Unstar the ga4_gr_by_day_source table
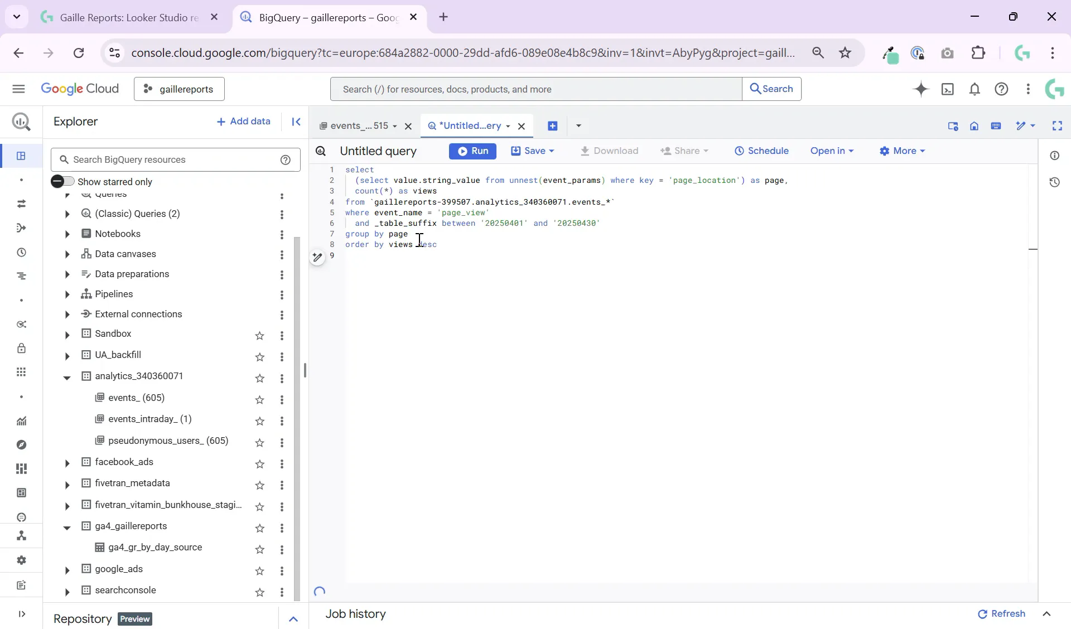Screen dimensions: 1071x629 point(260,550)
